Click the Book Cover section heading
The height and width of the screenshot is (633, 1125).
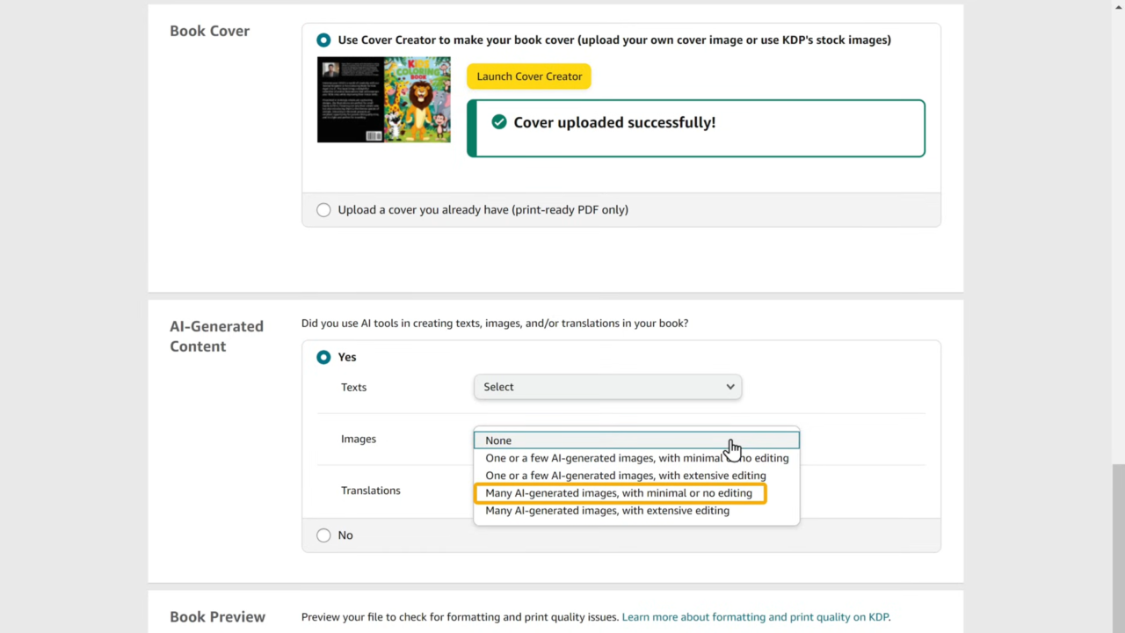[209, 31]
